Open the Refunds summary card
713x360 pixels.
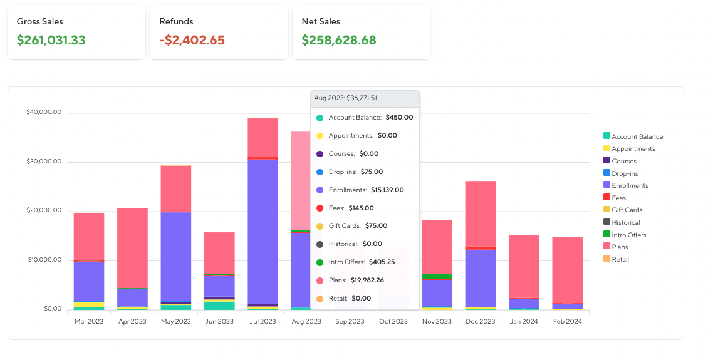pos(219,33)
